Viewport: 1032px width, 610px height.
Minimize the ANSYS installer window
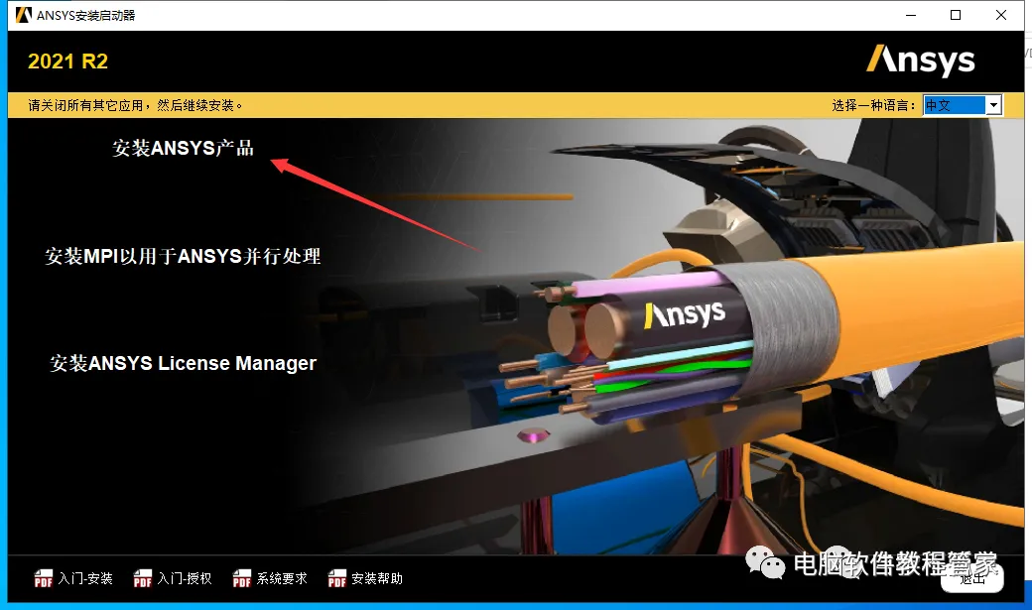911,15
